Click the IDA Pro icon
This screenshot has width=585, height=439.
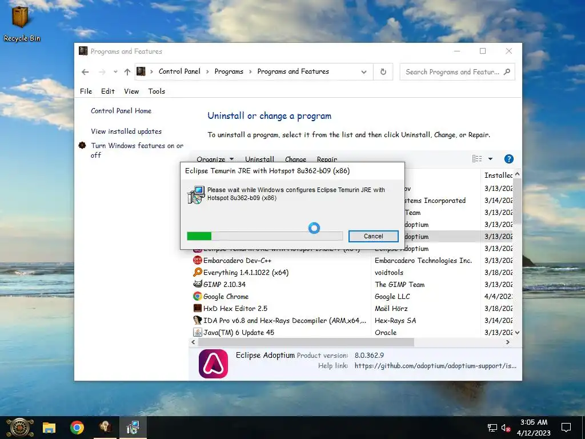(x=197, y=320)
